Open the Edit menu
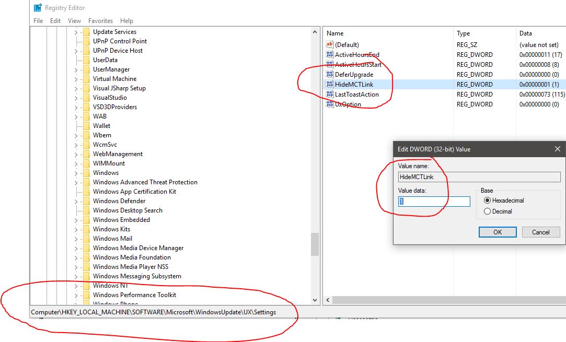The height and width of the screenshot is (342, 566). click(x=55, y=20)
